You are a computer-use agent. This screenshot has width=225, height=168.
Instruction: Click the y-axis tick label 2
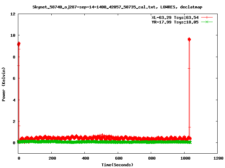[x=14, y=121]
